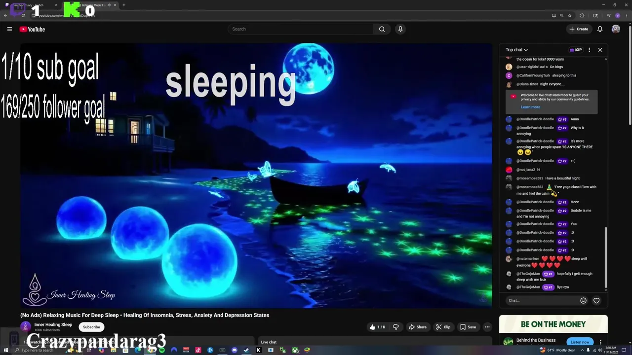Open the chat emoji picker

(x=583, y=300)
